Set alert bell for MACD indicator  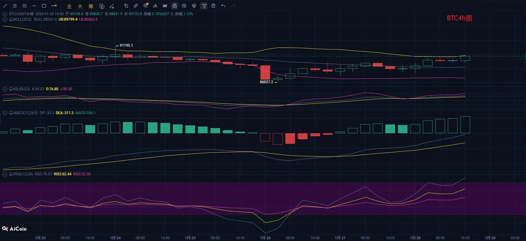[x=11, y=113]
